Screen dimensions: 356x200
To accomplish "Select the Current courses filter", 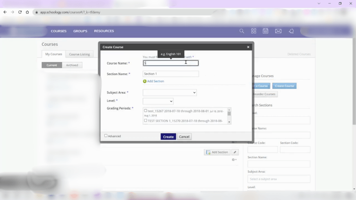I will (52, 65).
